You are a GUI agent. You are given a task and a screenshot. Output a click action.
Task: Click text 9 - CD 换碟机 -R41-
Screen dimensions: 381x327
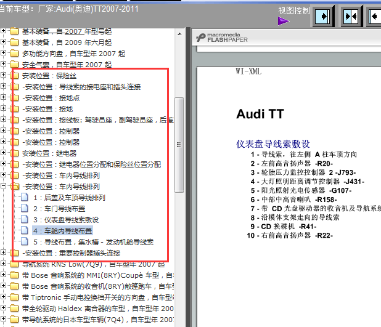pos(284,227)
